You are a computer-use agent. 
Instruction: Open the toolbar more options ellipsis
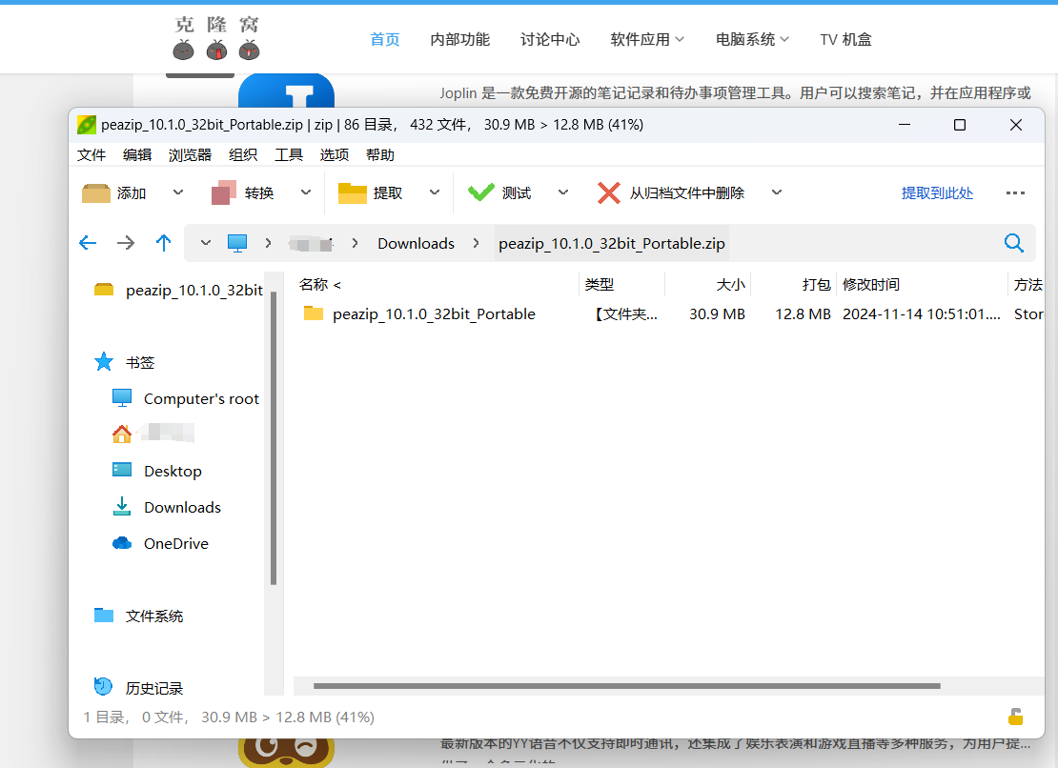tap(1015, 193)
